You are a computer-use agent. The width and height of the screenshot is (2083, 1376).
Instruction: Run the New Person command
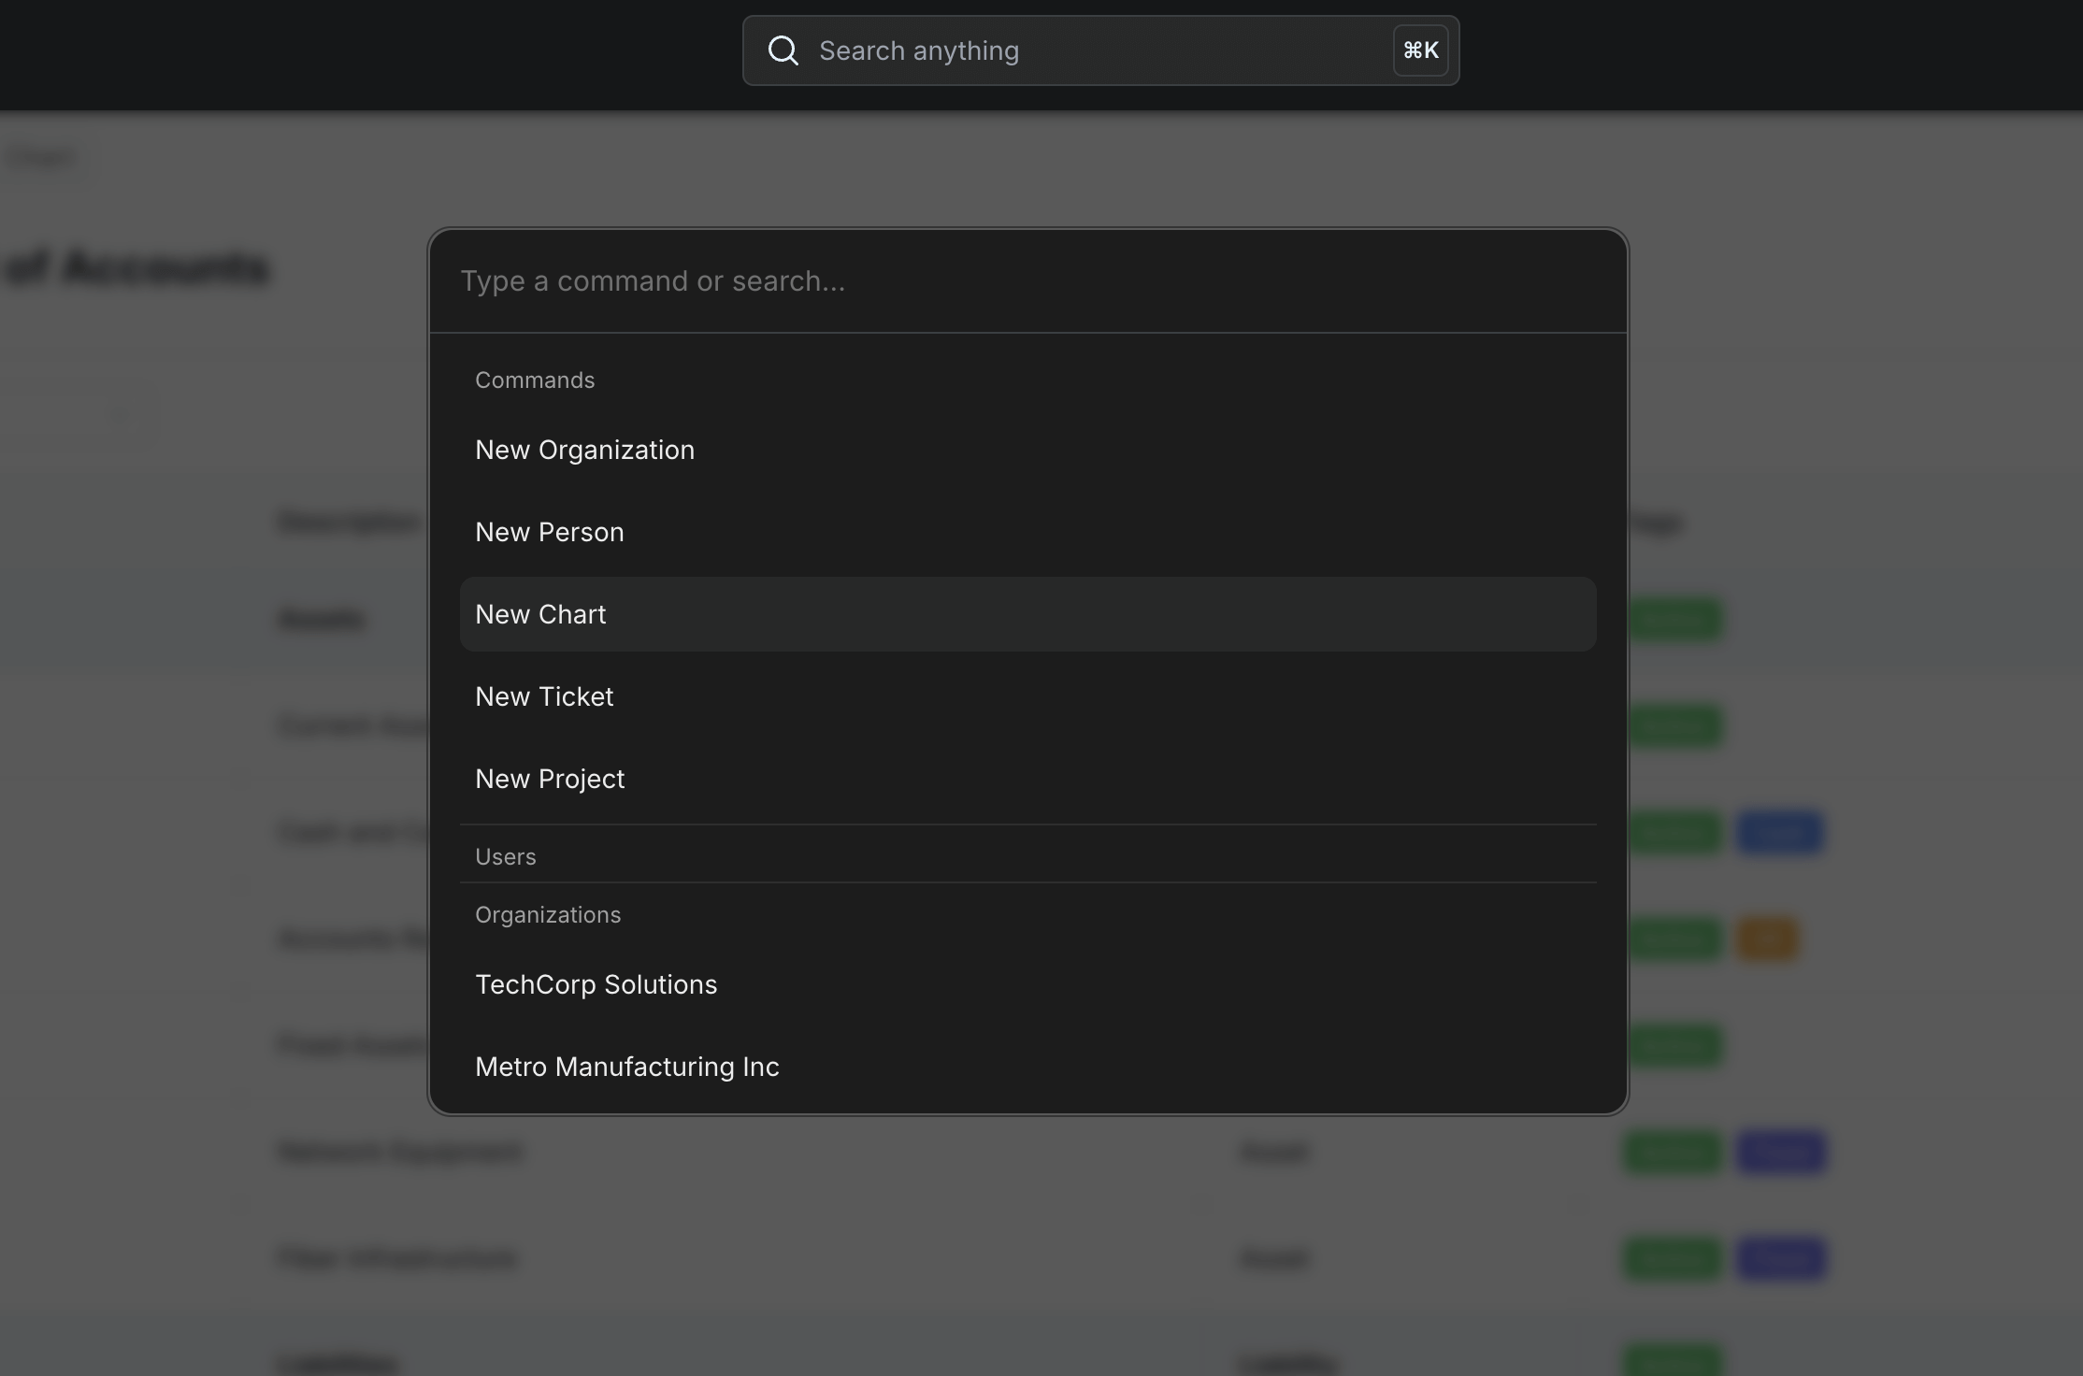tap(550, 532)
